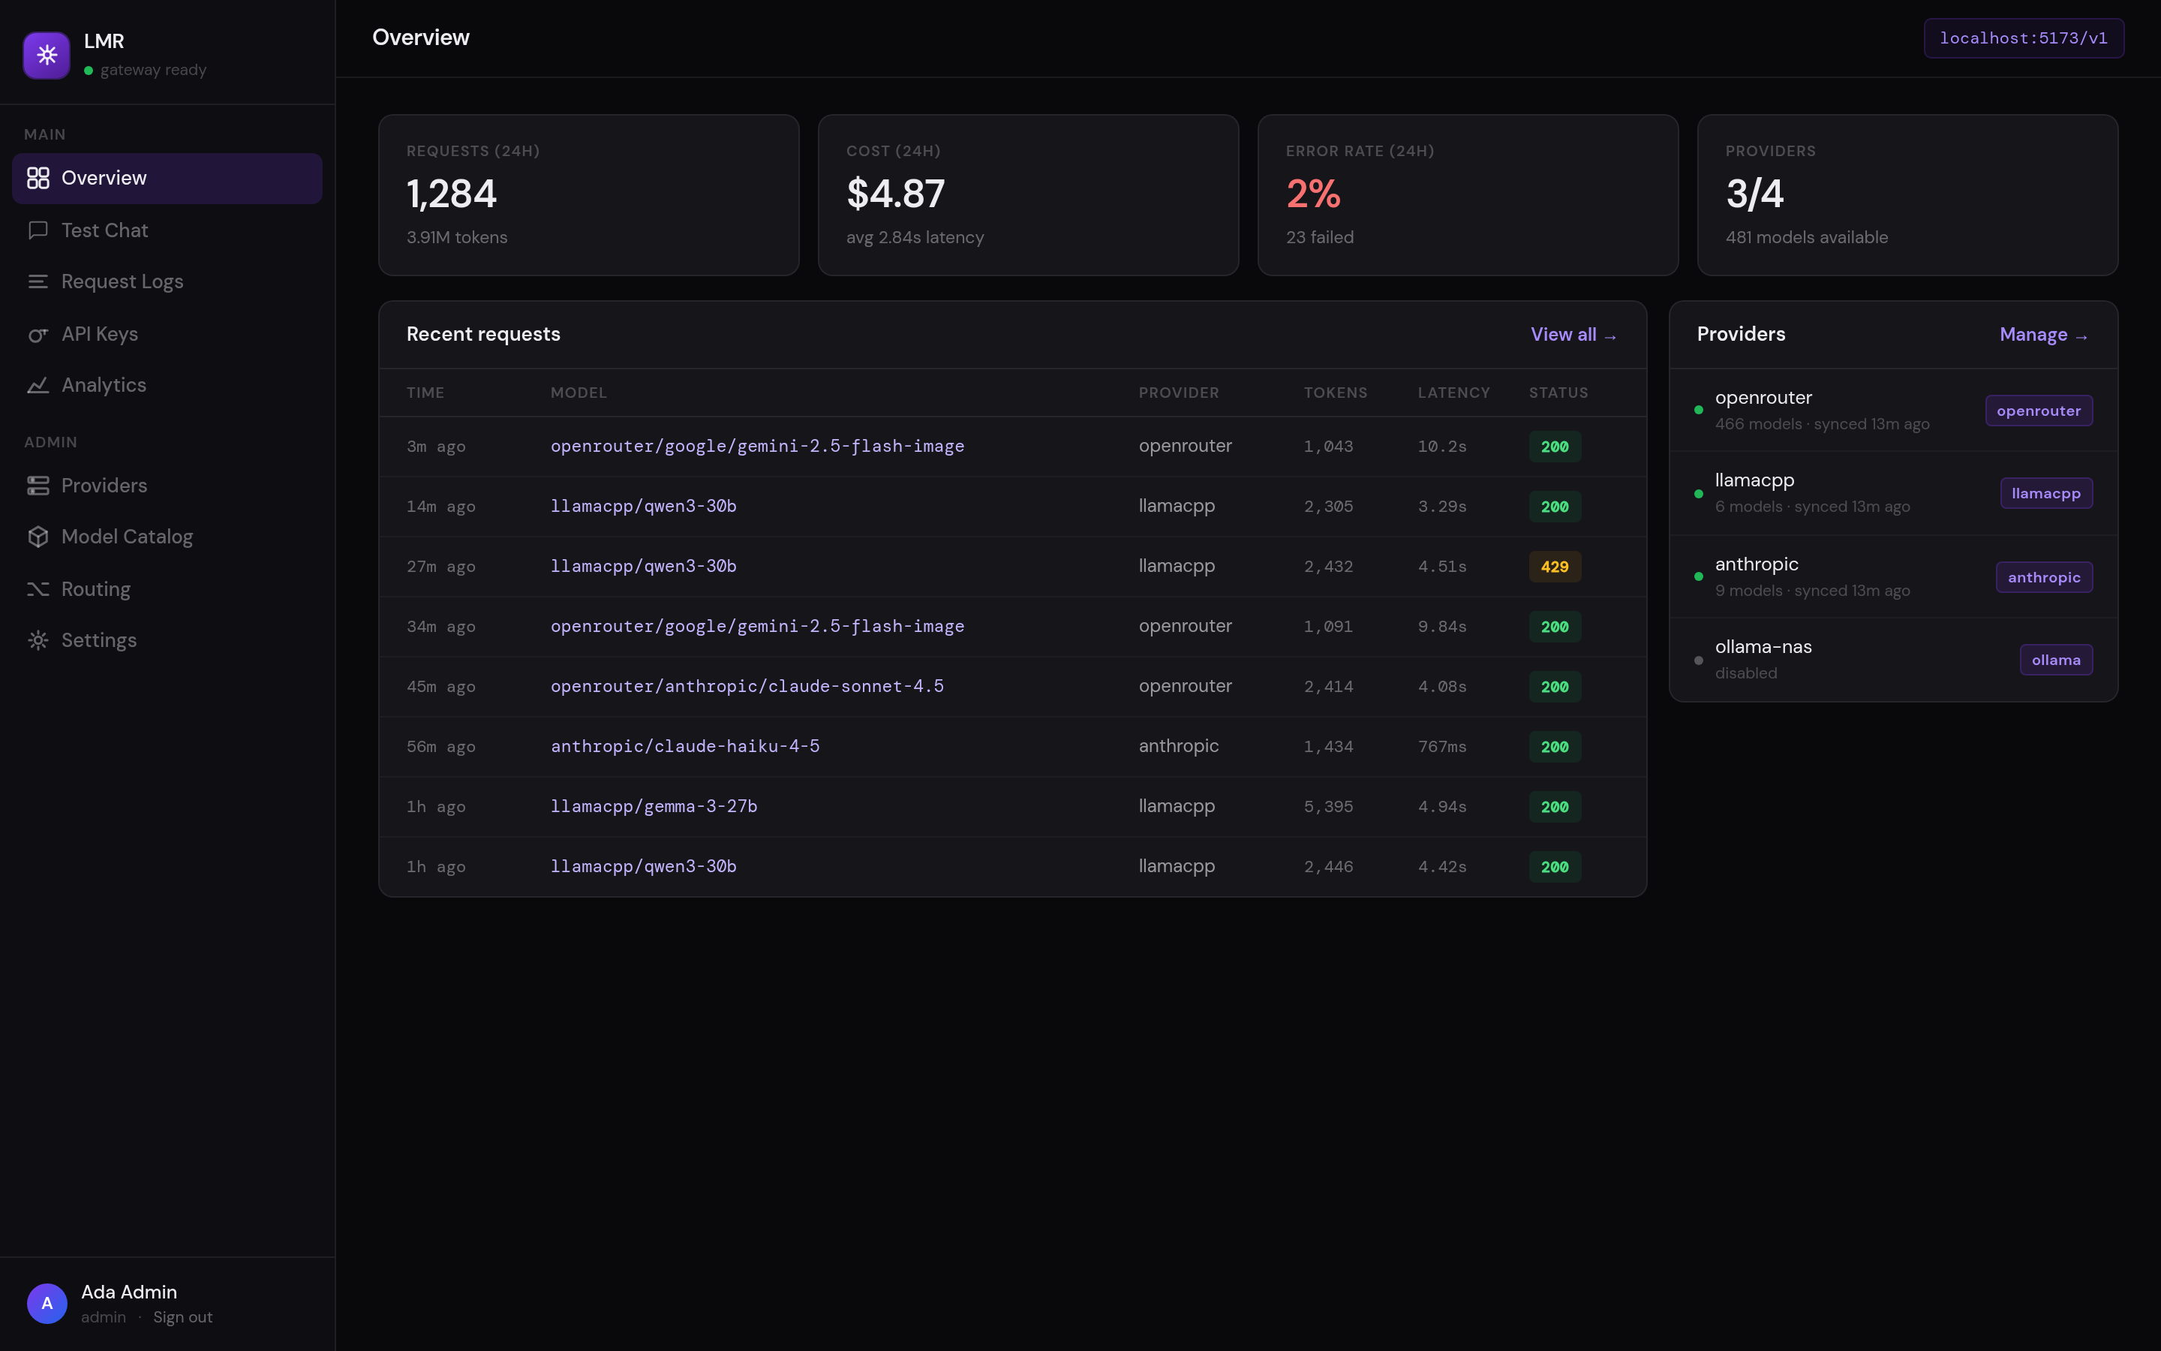Click the openrouter provider name in panel
This screenshot has width=2161, height=1351.
(1763, 398)
